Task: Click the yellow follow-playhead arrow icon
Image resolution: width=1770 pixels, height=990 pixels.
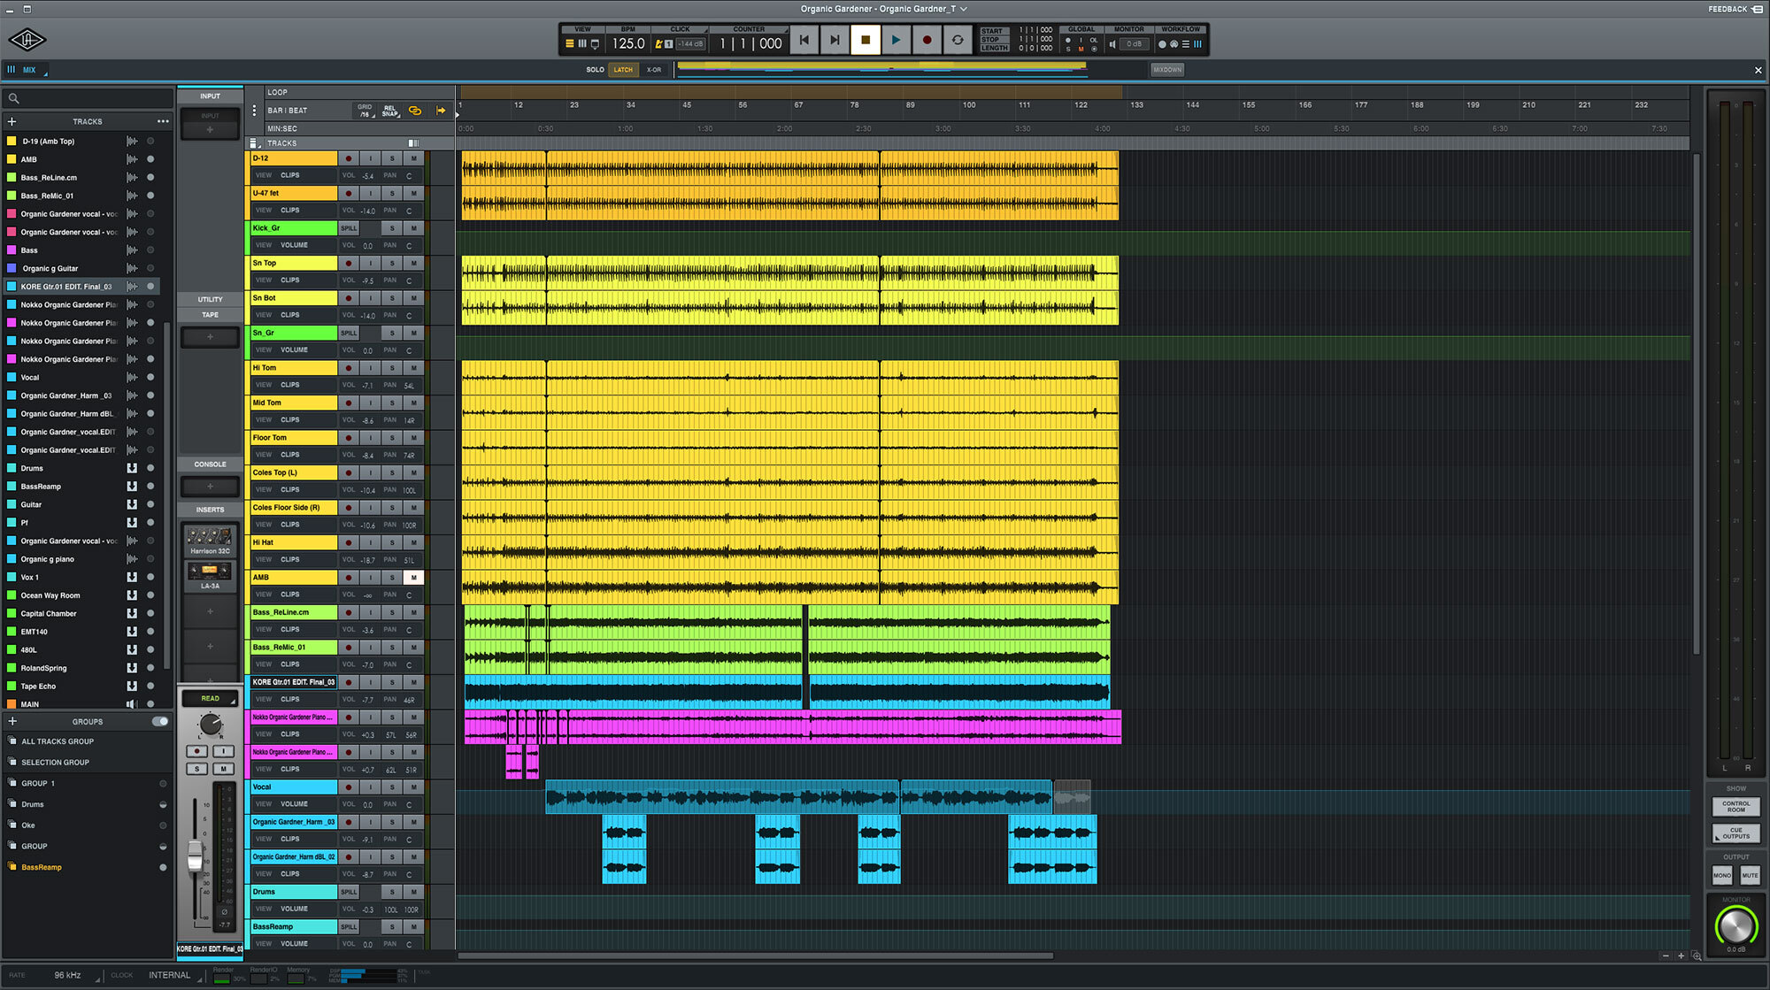Action: pyautogui.click(x=441, y=111)
